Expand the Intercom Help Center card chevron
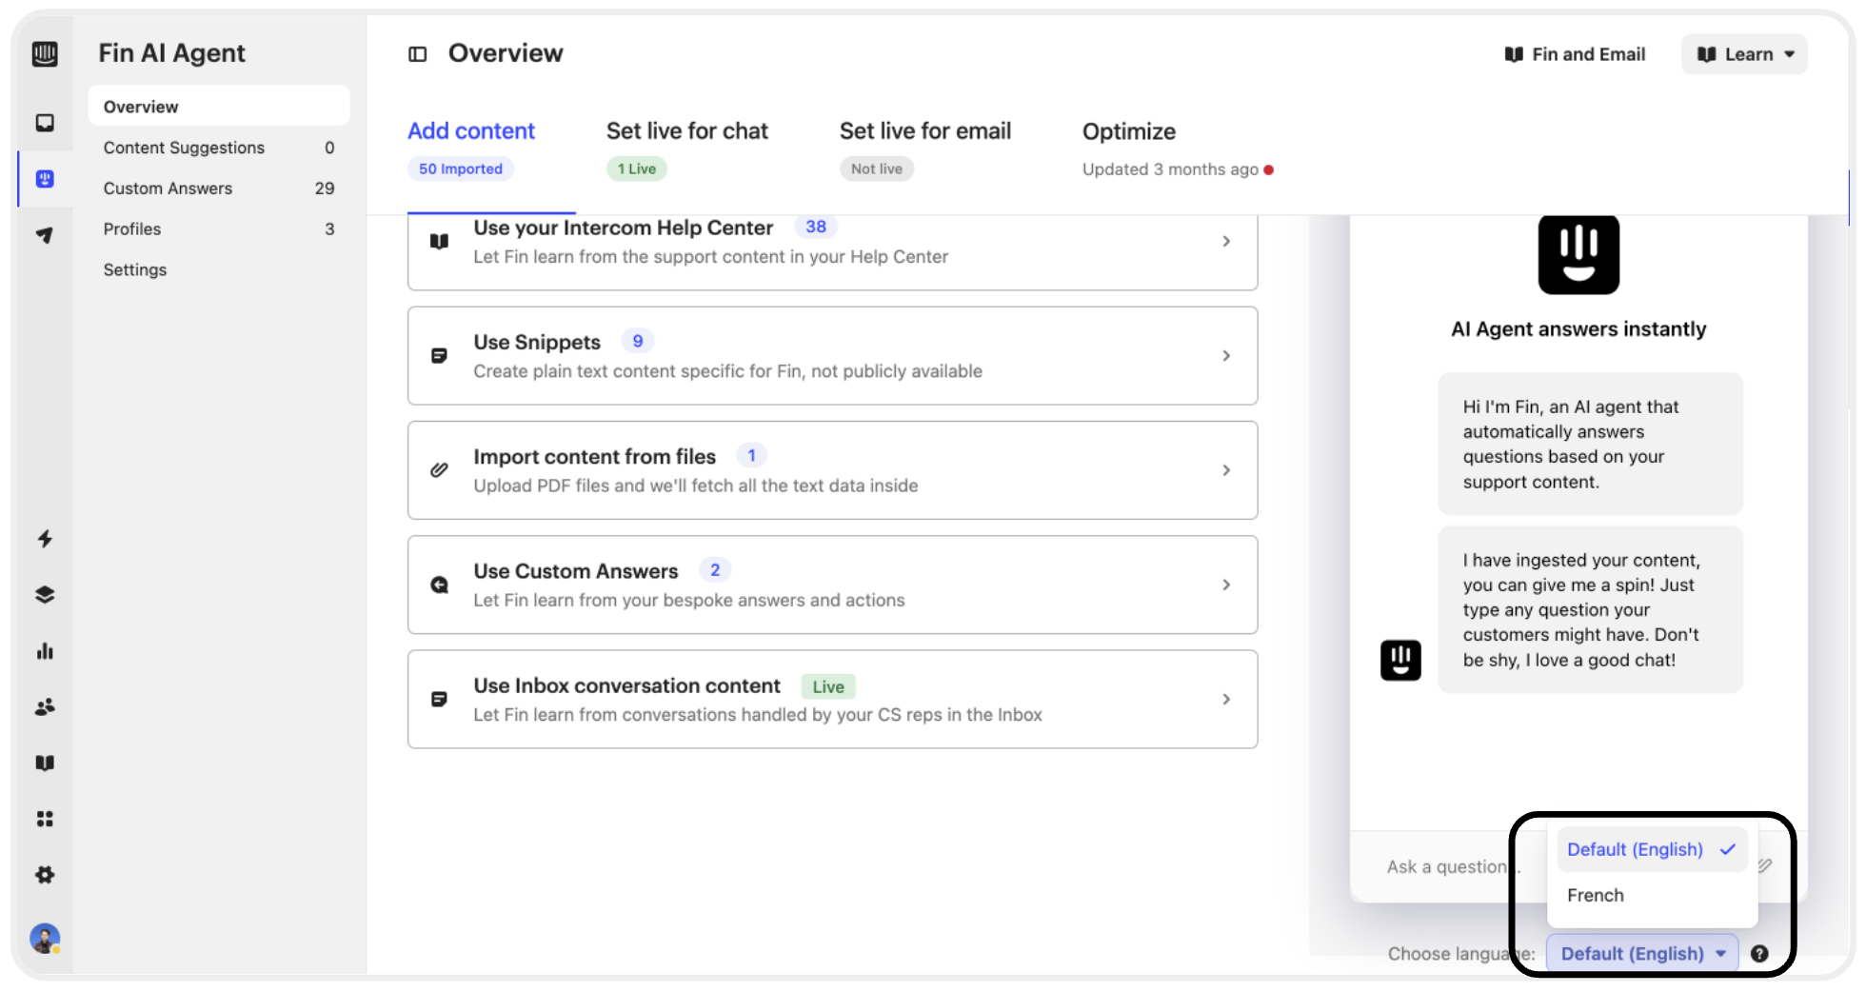1866x992 pixels. tap(1226, 242)
